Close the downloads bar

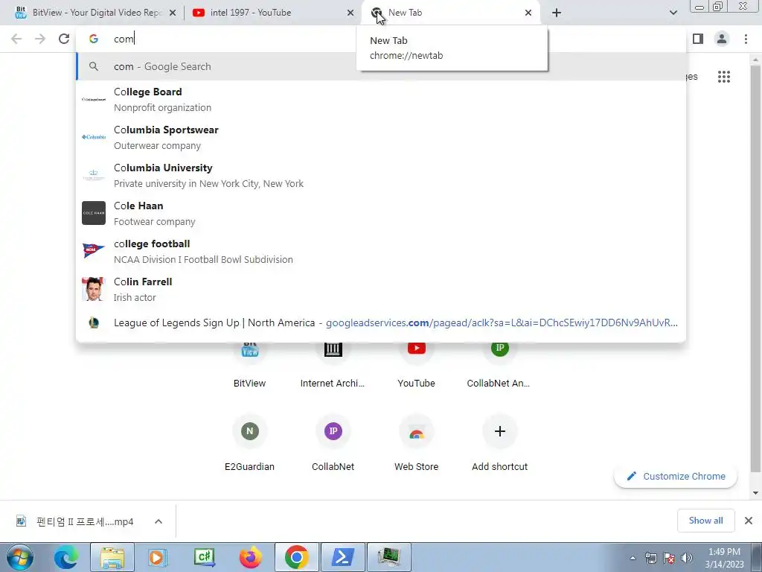(749, 521)
